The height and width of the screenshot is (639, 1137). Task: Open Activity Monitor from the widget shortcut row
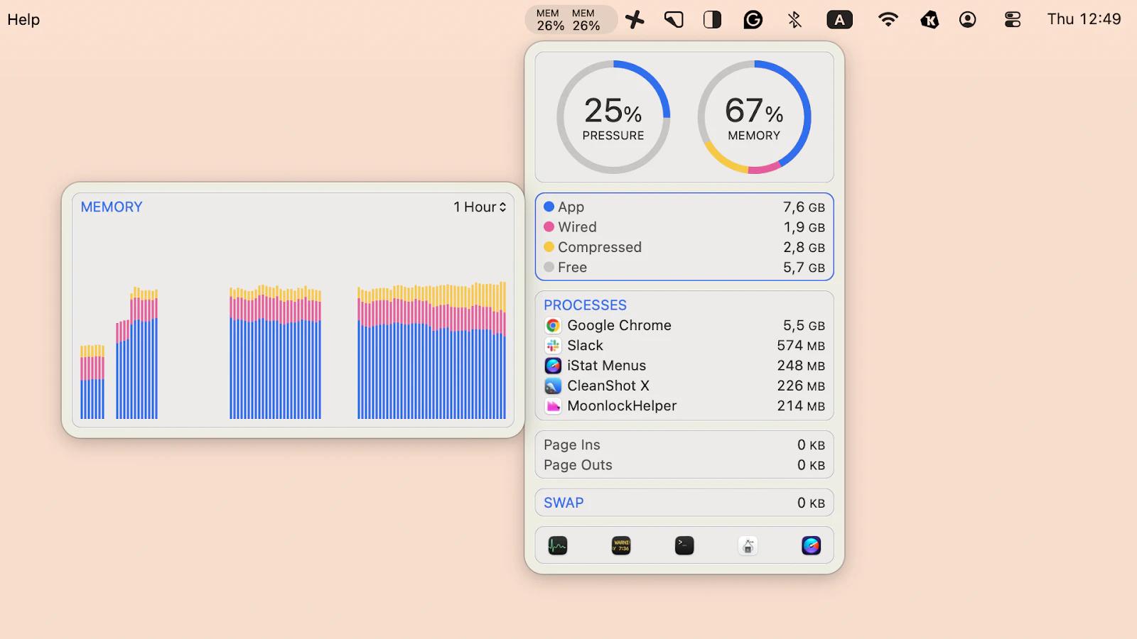pyautogui.click(x=557, y=545)
